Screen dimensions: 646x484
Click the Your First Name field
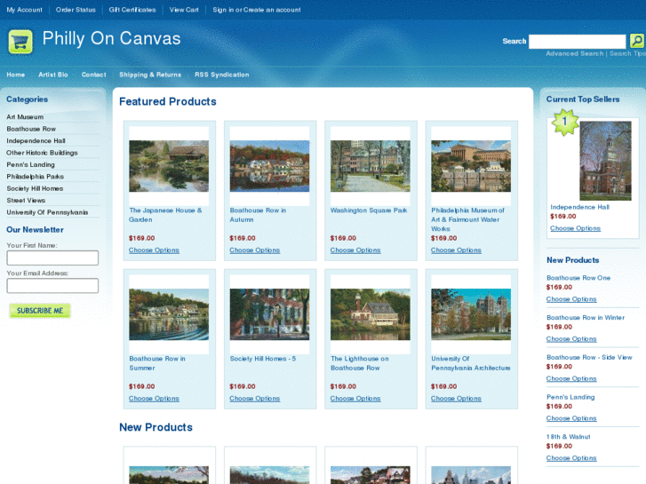52,258
